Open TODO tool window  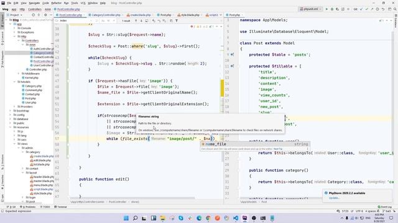[45, 207]
